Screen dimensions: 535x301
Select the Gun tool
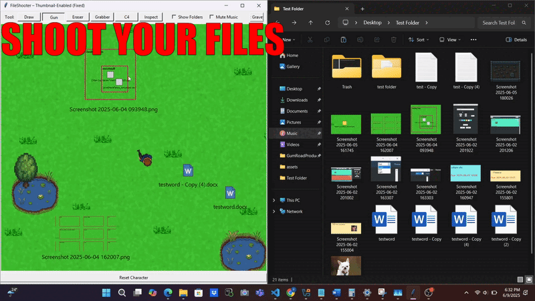click(x=53, y=17)
